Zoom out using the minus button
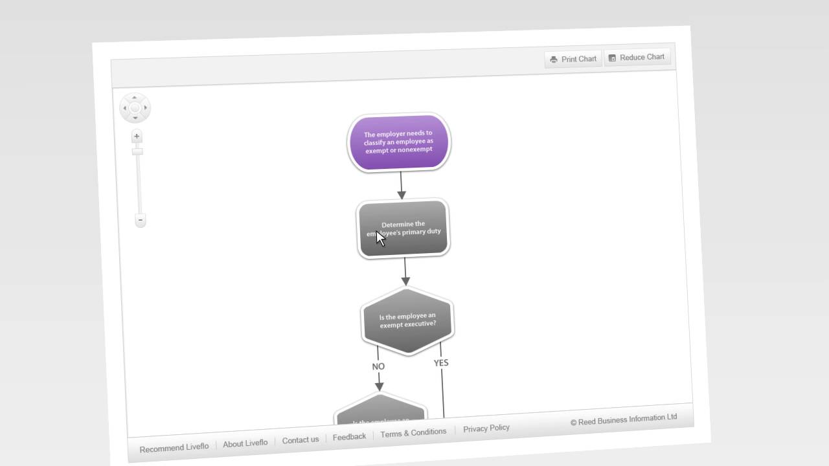 (x=141, y=220)
